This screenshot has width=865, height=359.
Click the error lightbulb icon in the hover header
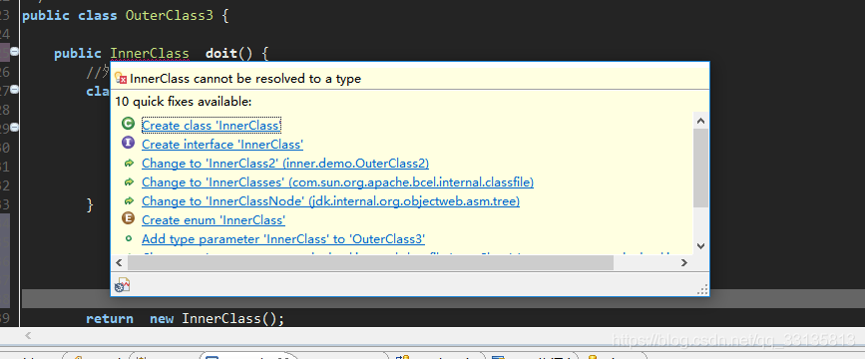(x=122, y=79)
